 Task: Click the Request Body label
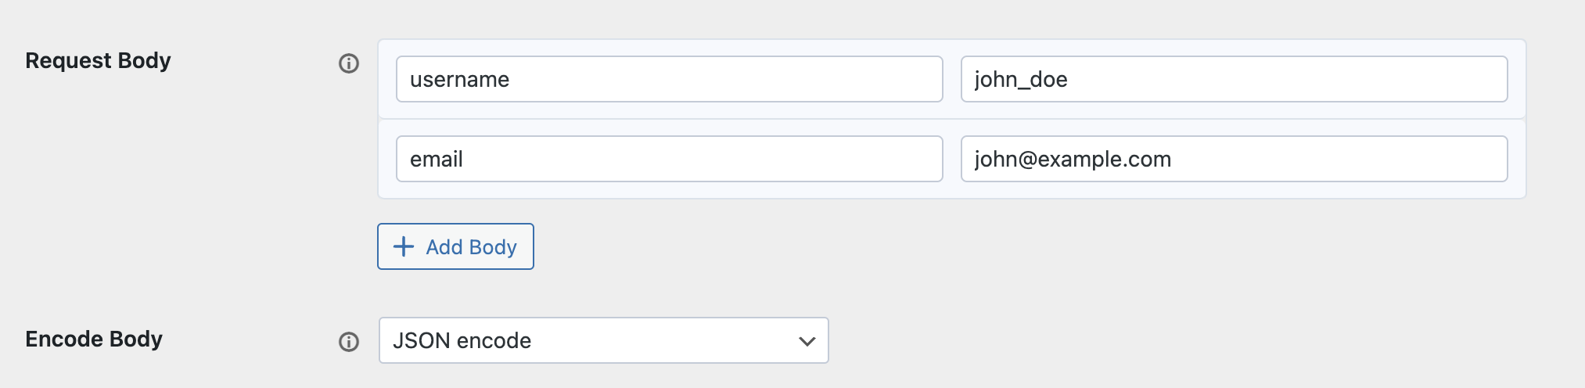pyautogui.click(x=98, y=60)
